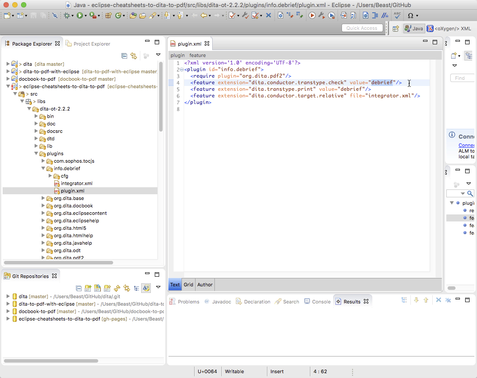The image size is (477, 378).
Task: Click the New Java Class icon
Action: tap(118, 15)
